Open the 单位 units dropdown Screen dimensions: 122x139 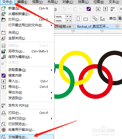[x=120, y=19]
